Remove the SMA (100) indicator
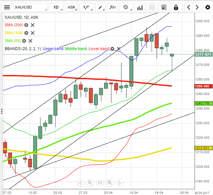This screenshot has height=195, width=213. [32, 33]
